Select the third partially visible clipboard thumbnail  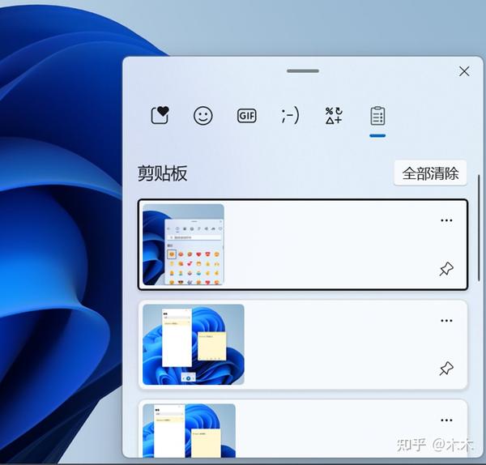(x=189, y=430)
